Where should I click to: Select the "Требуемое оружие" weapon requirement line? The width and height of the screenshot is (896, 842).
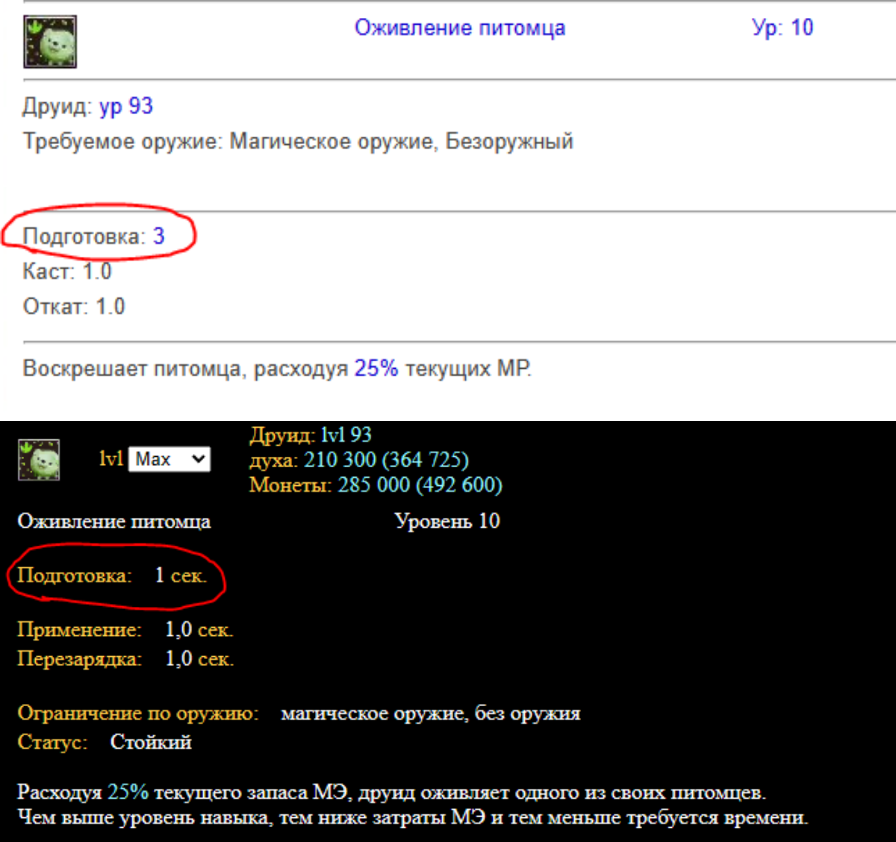click(297, 141)
